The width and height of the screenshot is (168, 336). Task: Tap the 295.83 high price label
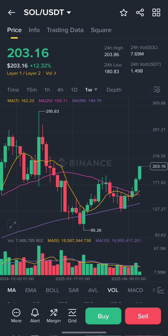pos(52,112)
